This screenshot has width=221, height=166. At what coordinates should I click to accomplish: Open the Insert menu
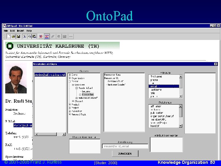pos(21,31)
